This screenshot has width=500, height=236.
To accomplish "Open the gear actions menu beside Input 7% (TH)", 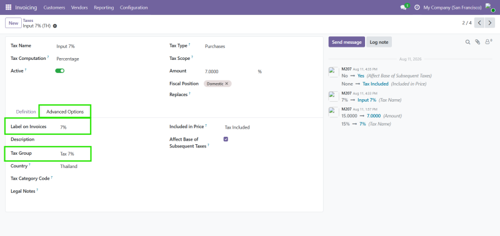I will tap(55, 26).
